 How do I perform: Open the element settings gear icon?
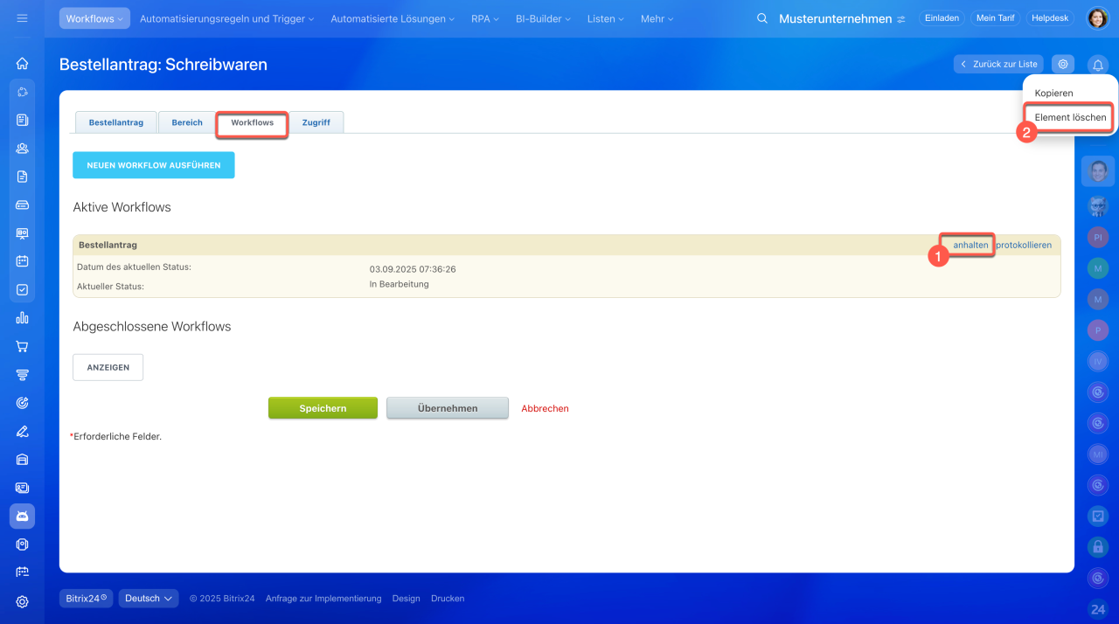point(1063,64)
